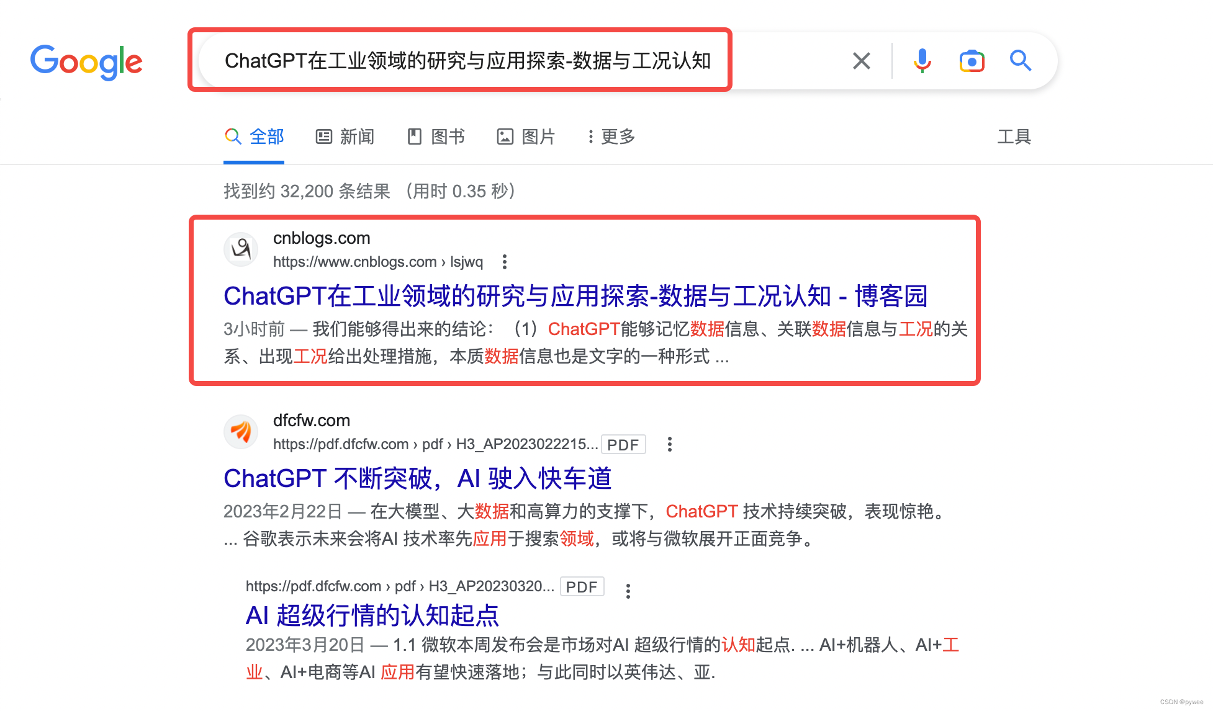Submit search with the blue magnifier icon
Image resolution: width=1213 pixels, height=711 pixels.
pos(1020,61)
